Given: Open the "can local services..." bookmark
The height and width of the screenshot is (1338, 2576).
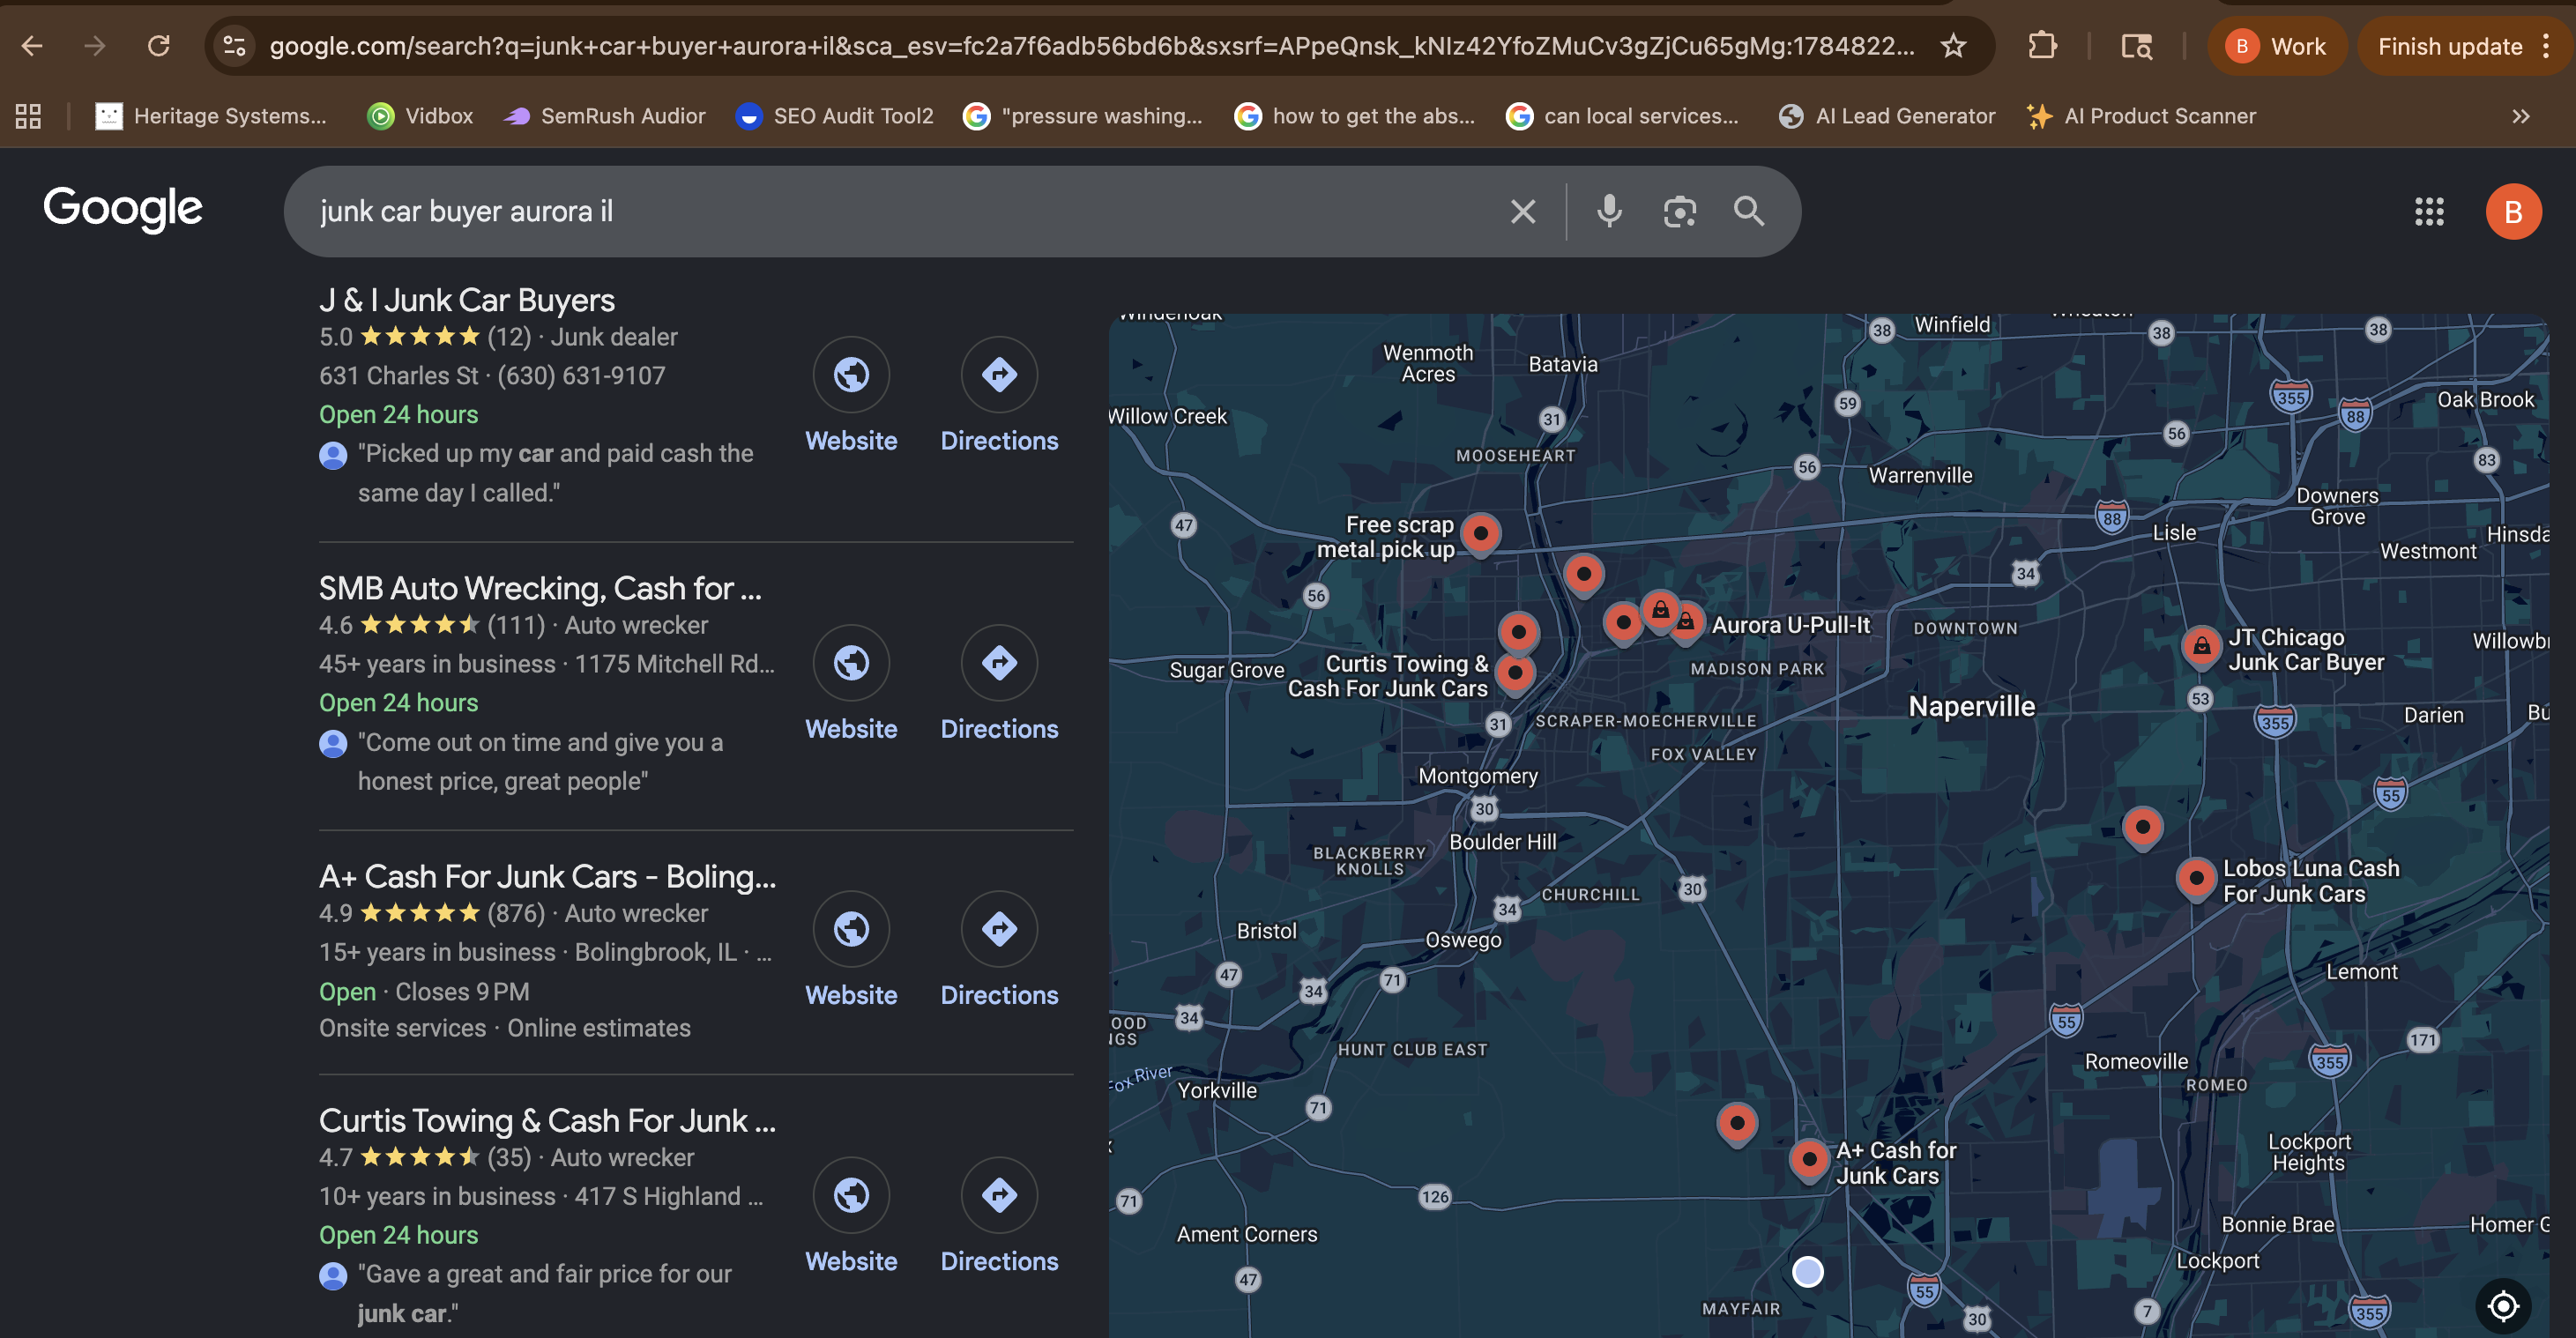Looking at the screenshot, I should point(1623,116).
